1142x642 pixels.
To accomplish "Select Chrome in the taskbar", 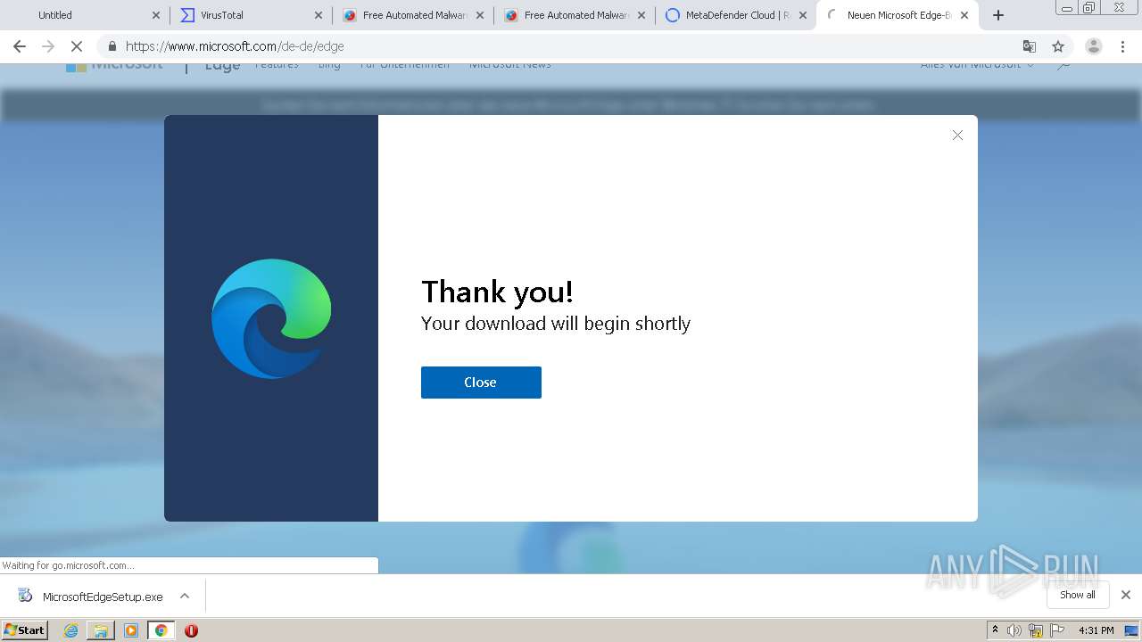I will pos(161,630).
